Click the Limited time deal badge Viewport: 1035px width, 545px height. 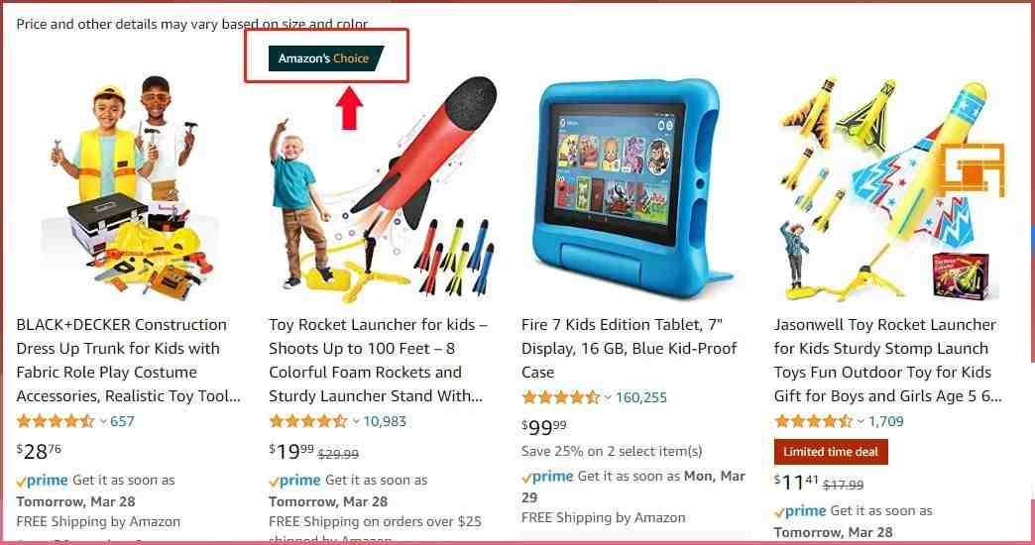[831, 452]
